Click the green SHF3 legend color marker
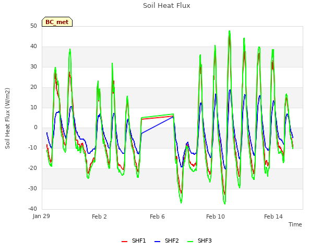334x251 pixels. coord(190,242)
